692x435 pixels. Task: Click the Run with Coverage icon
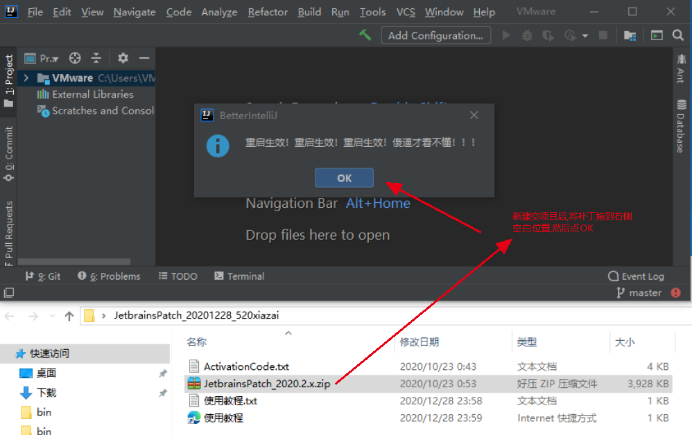(548, 35)
